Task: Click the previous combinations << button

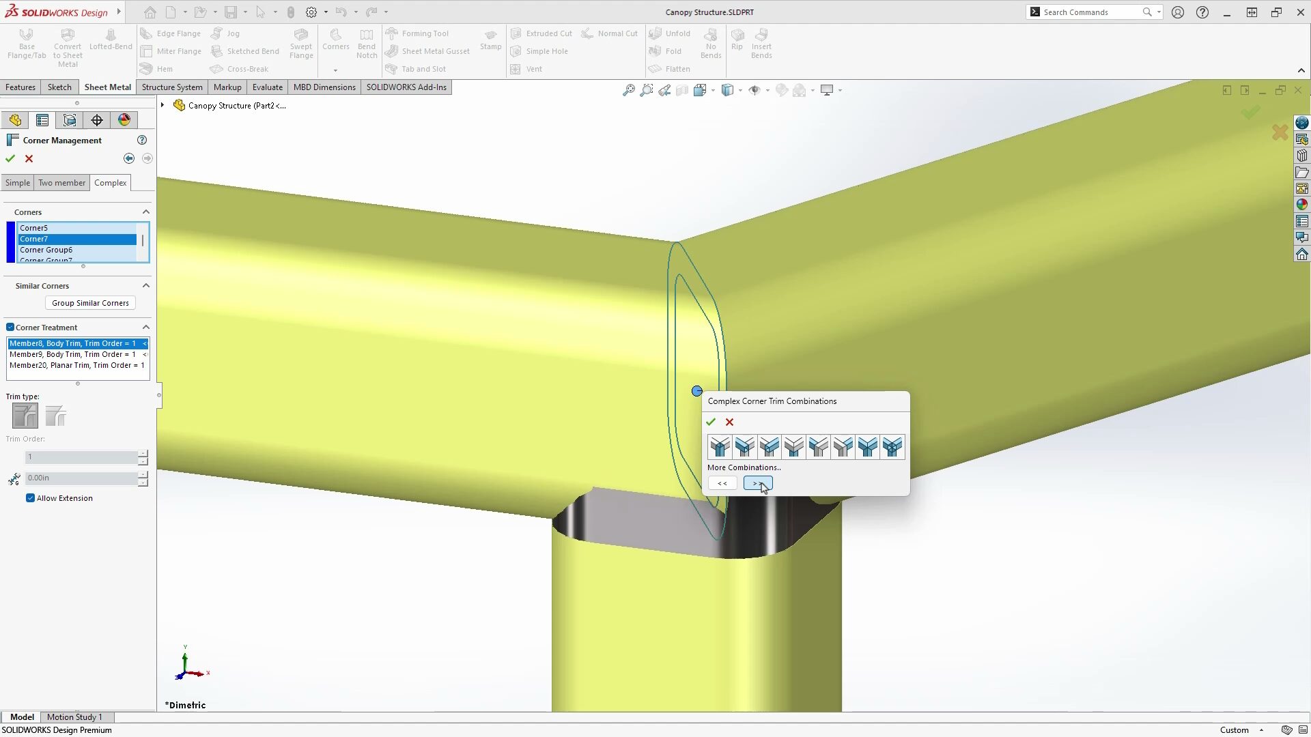Action: click(x=722, y=483)
